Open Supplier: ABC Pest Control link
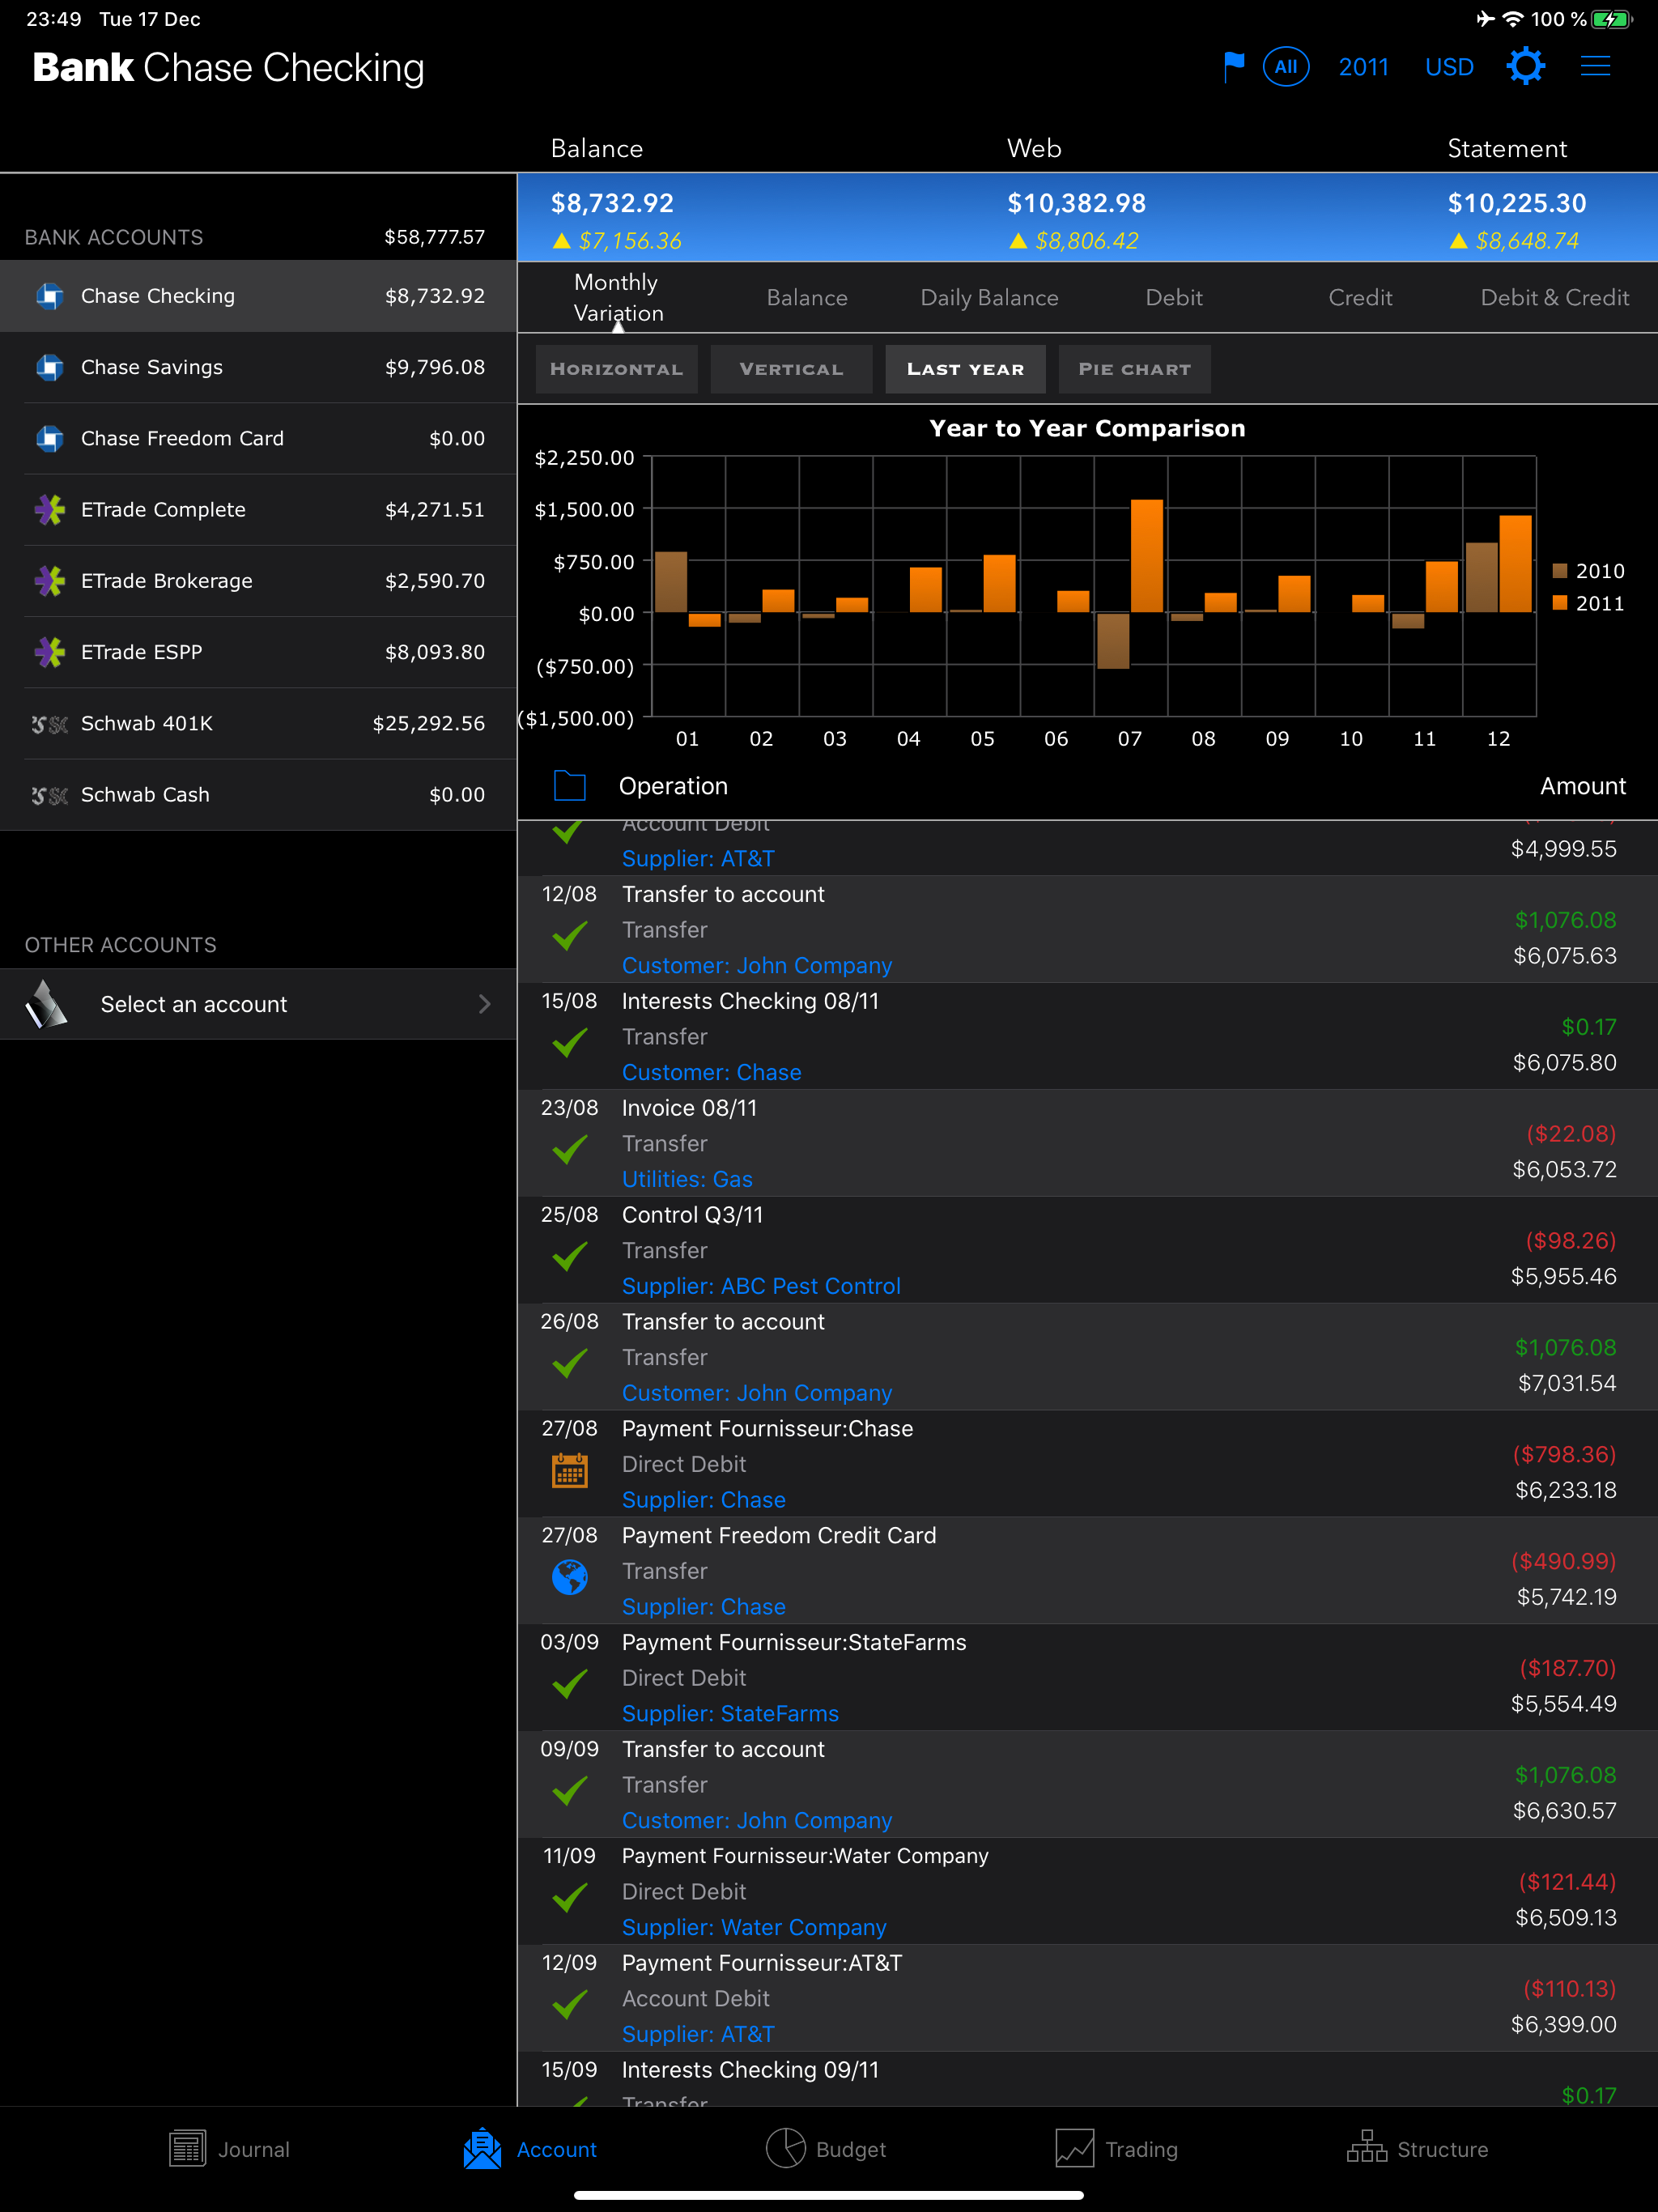This screenshot has width=1658, height=2212. pos(761,1286)
